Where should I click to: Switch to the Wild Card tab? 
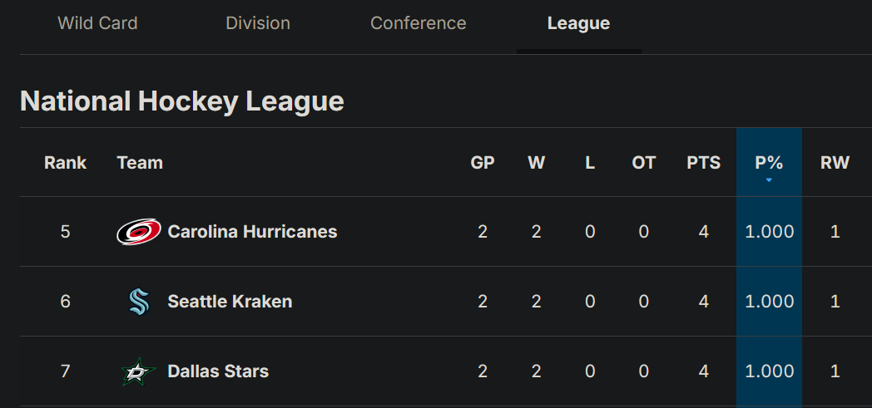click(x=98, y=23)
